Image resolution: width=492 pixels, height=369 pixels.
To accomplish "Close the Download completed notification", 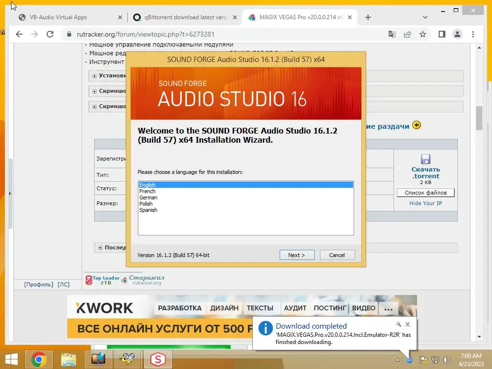I will tap(407, 324).
